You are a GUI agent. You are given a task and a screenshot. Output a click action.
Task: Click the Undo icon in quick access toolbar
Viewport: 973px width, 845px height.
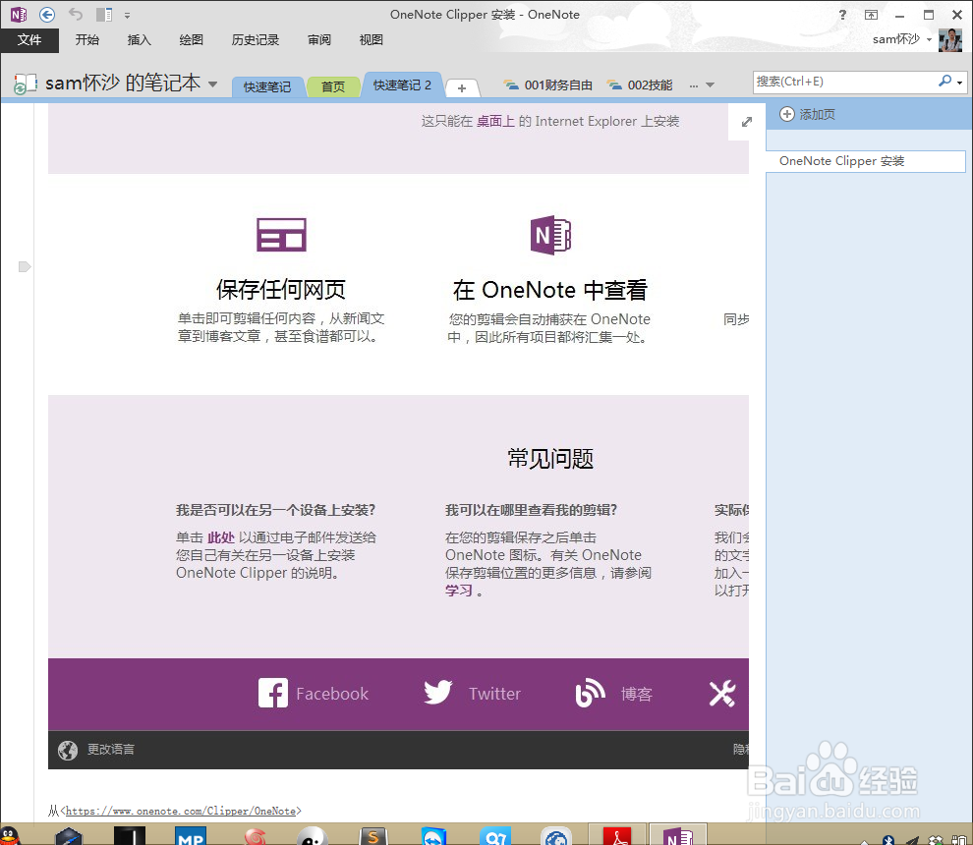coord(76,14)
